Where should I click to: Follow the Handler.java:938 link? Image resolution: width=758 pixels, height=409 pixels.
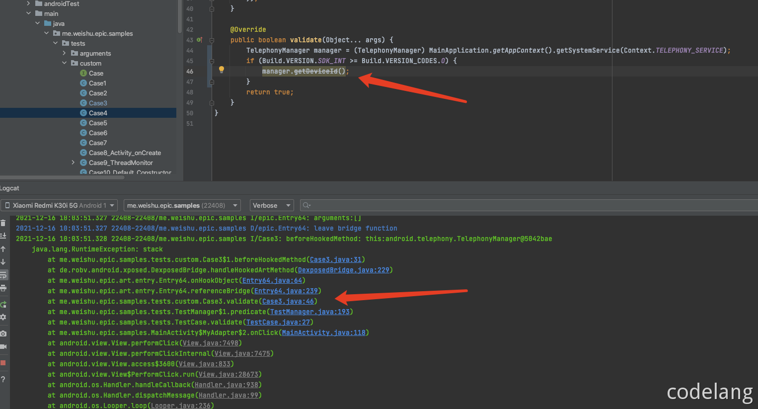click(227, 385)
